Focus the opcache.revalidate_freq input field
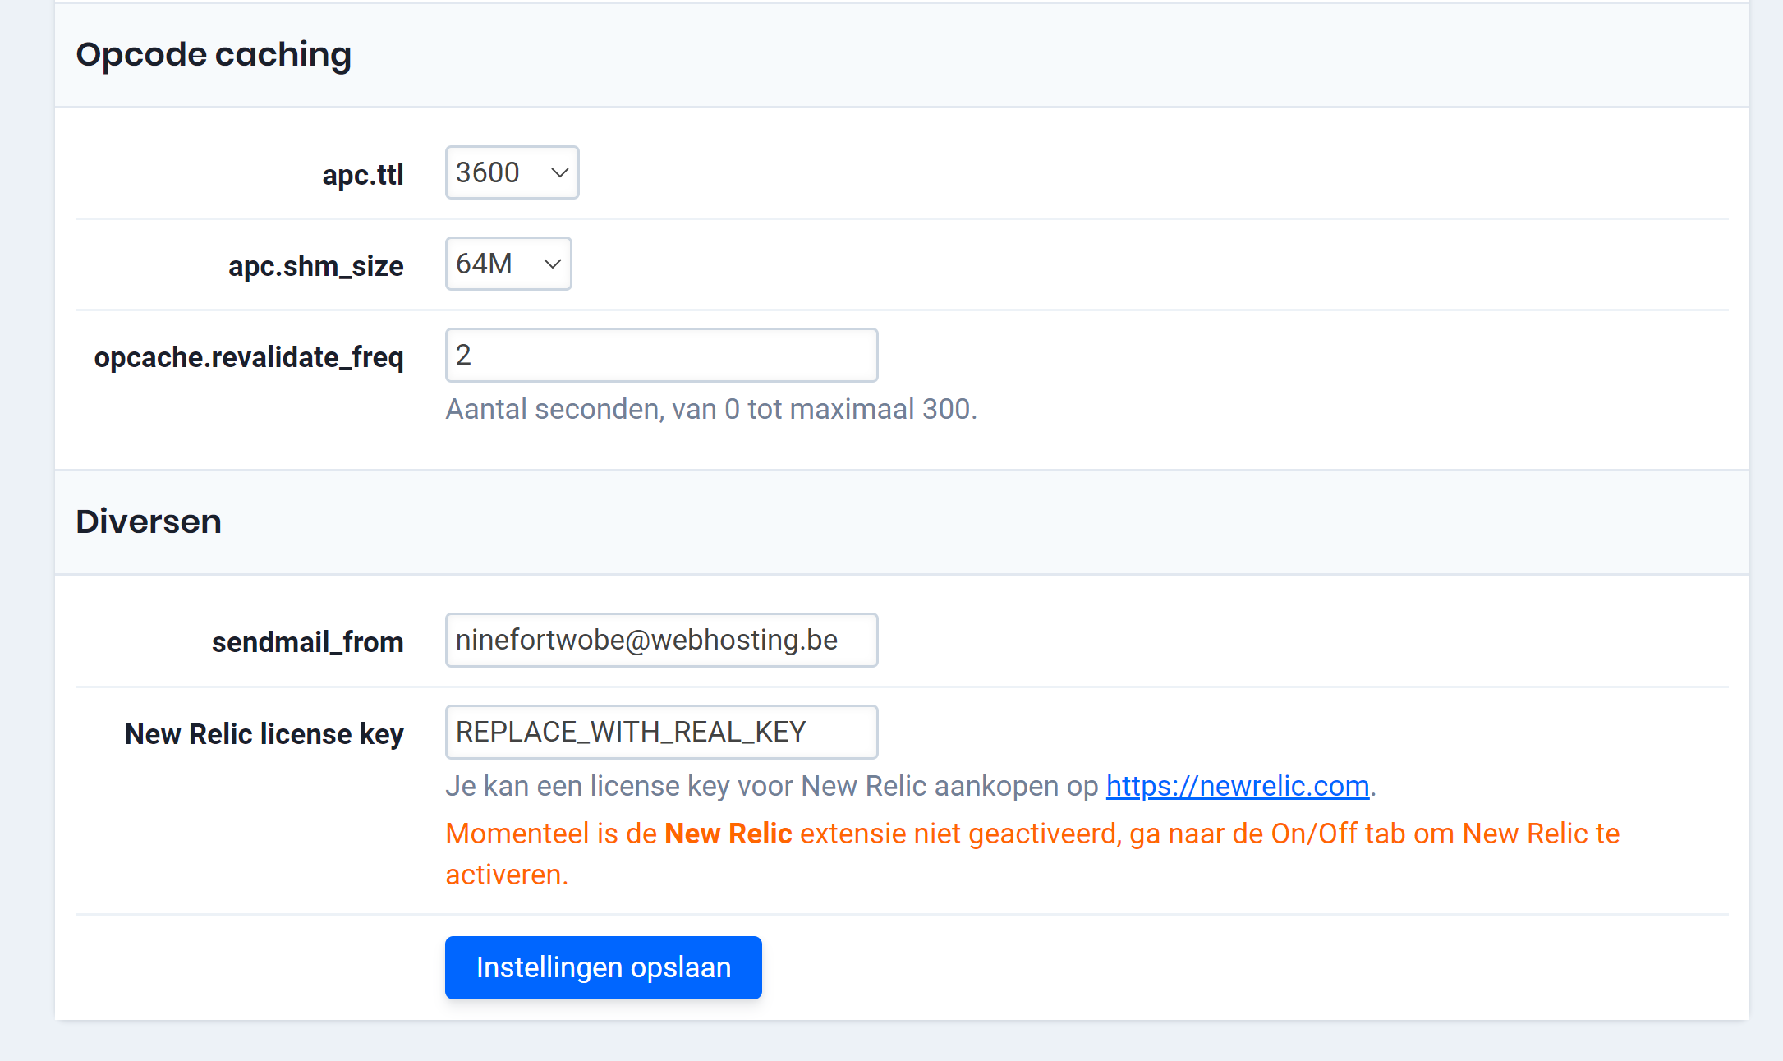1783x1061 pixels. click(x=661, y=355)
